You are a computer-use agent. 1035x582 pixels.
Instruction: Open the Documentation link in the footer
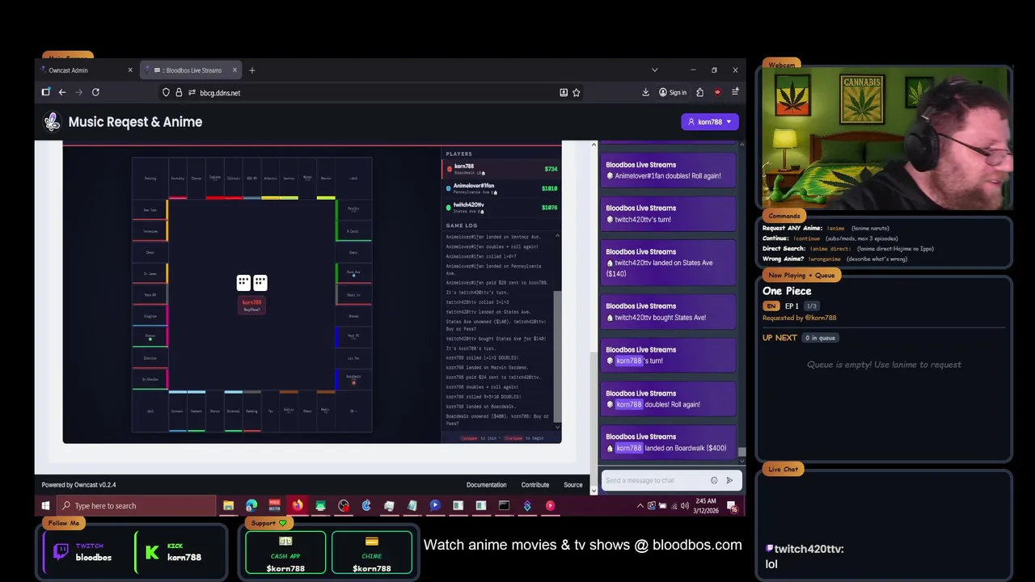486,485
